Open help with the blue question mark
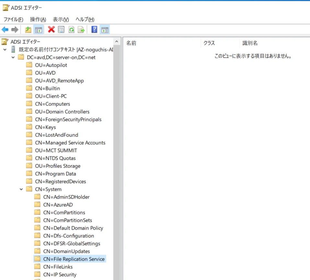 [94, 30]
